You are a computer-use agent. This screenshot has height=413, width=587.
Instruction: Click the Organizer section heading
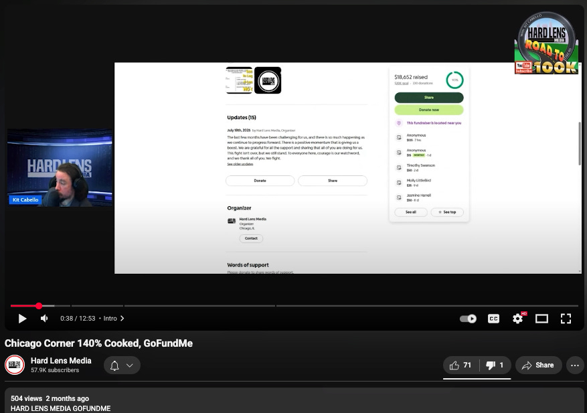[x=239, y=208]
